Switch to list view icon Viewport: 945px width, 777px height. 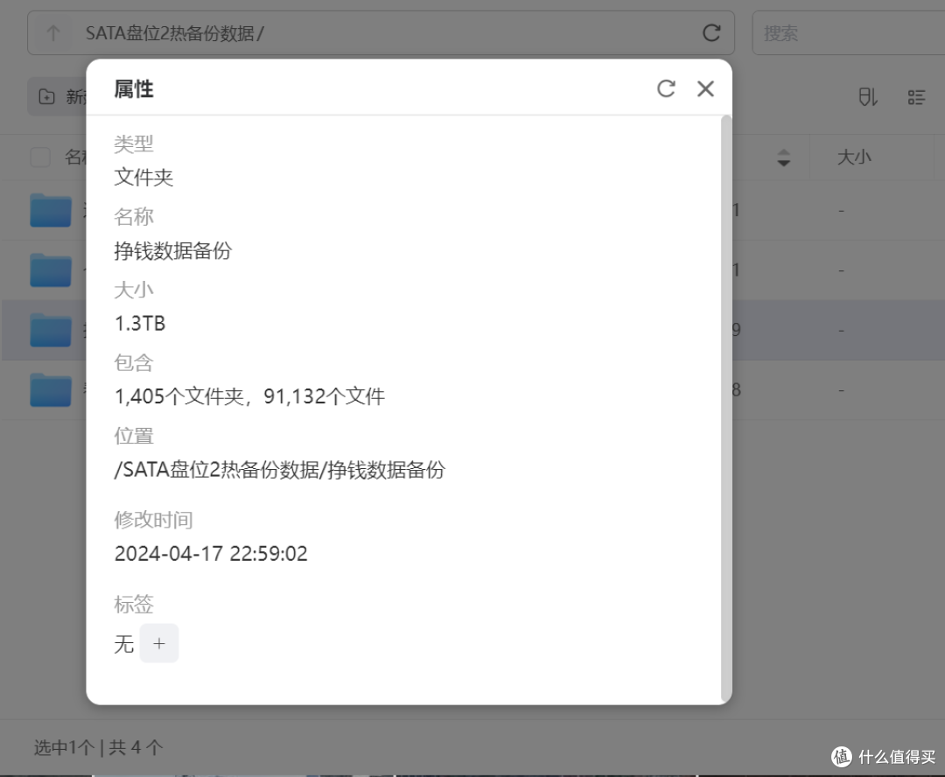916,97
